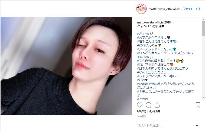This screenshot has height=131, width=205.
Task: Open comments via speech bubble icon
Action: [148, 105]
